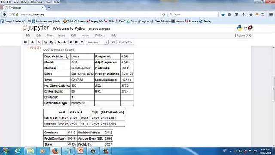Move the selected cell up
The image size is (275, 155).
click(58, 42)
